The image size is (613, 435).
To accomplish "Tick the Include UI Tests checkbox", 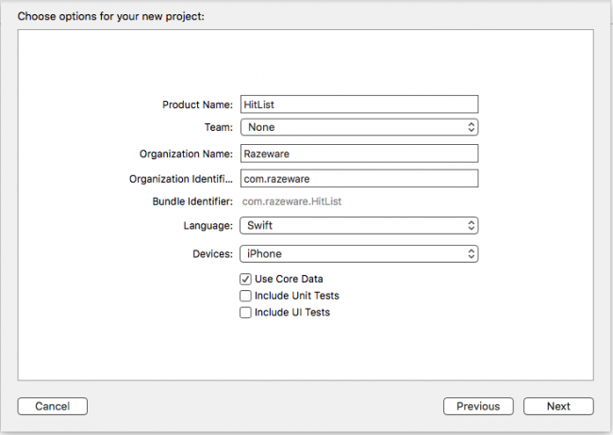I will click(x=246, y=313).
